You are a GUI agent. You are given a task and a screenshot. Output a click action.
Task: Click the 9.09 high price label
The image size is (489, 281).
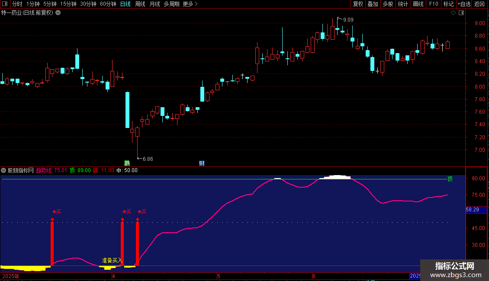tap(348, 20)
